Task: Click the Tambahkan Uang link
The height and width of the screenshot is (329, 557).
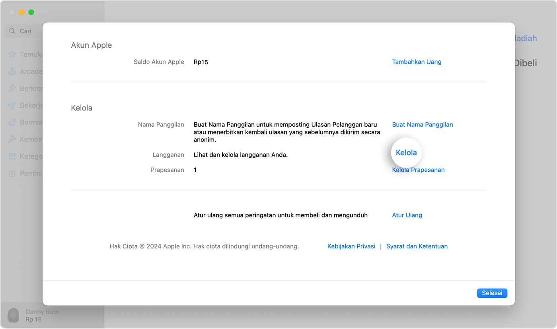Action: pos(417,62)
